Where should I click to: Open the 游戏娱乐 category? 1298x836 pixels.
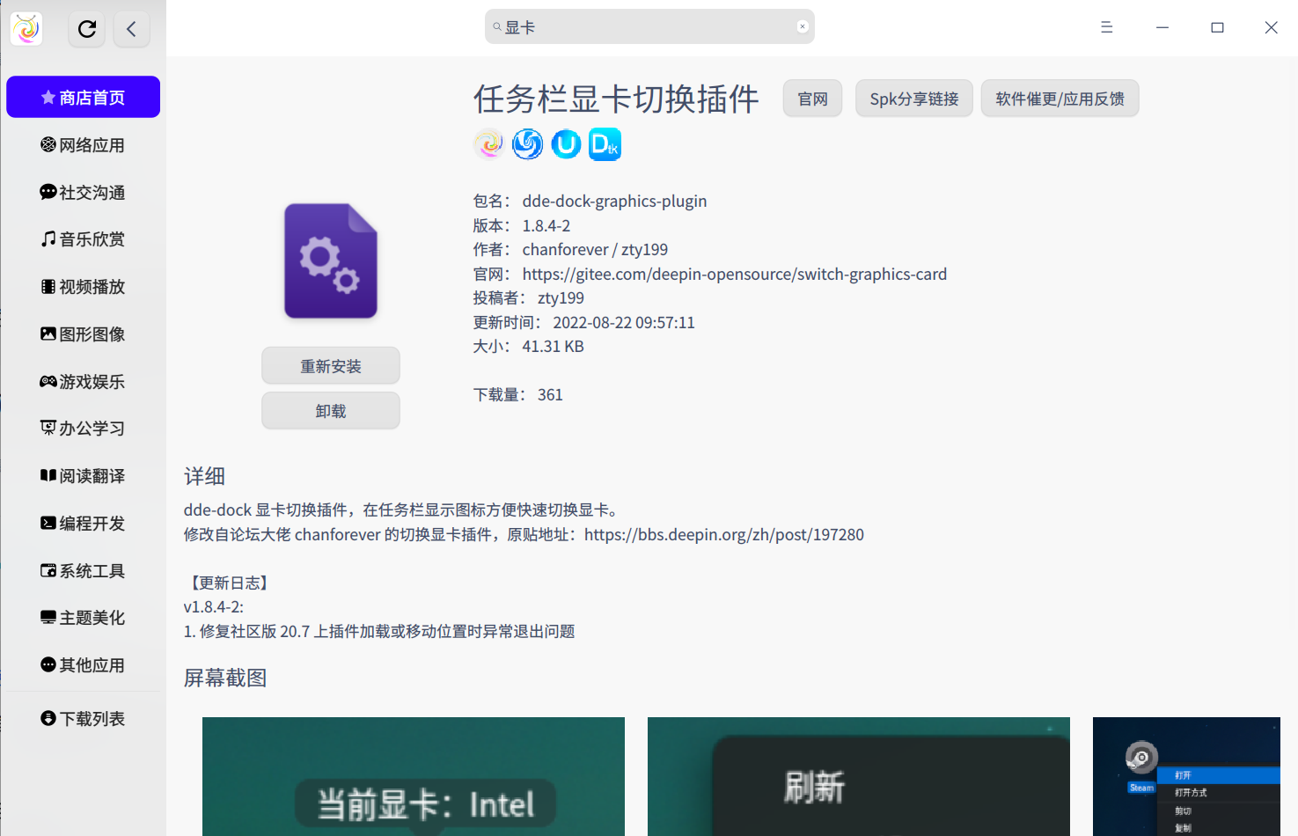84,382
